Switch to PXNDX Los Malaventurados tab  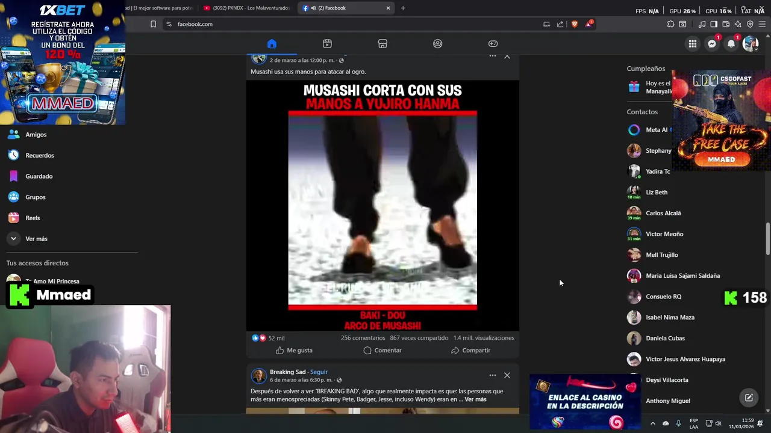point(247,8)
